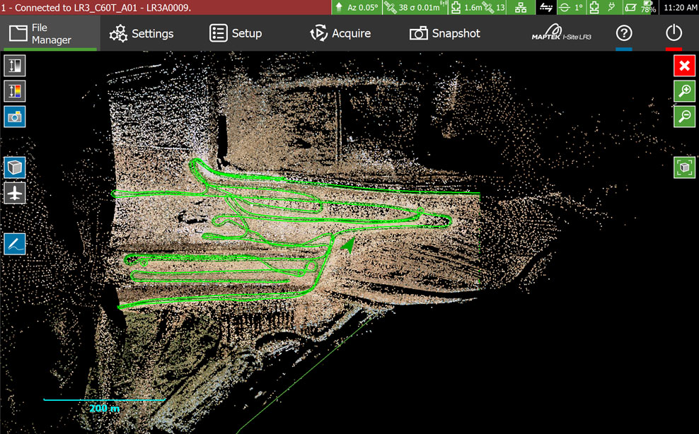Click the satellite count 13 indicator
Image resolution: width=699 pixels, height=434 pixels.
pyautogui.click(x=495, y=7)
